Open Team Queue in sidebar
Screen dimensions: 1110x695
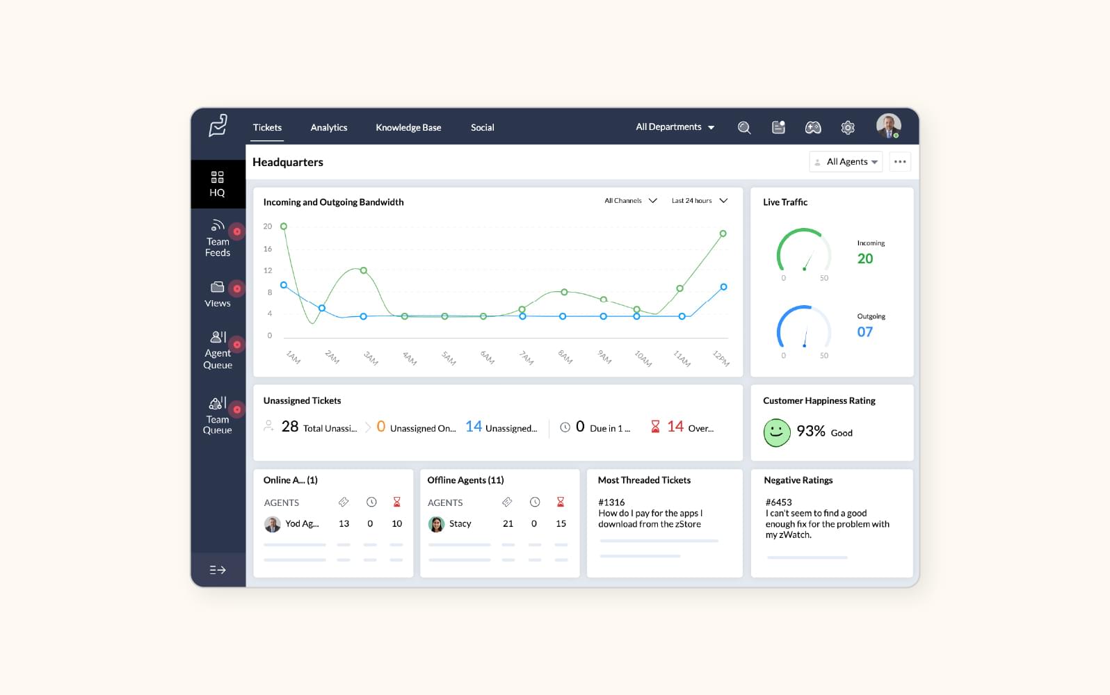pyautogui.click(x=218, y=416)
